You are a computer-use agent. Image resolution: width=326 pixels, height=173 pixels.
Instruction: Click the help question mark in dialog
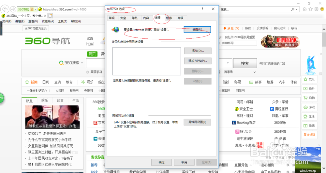[202, 9]
